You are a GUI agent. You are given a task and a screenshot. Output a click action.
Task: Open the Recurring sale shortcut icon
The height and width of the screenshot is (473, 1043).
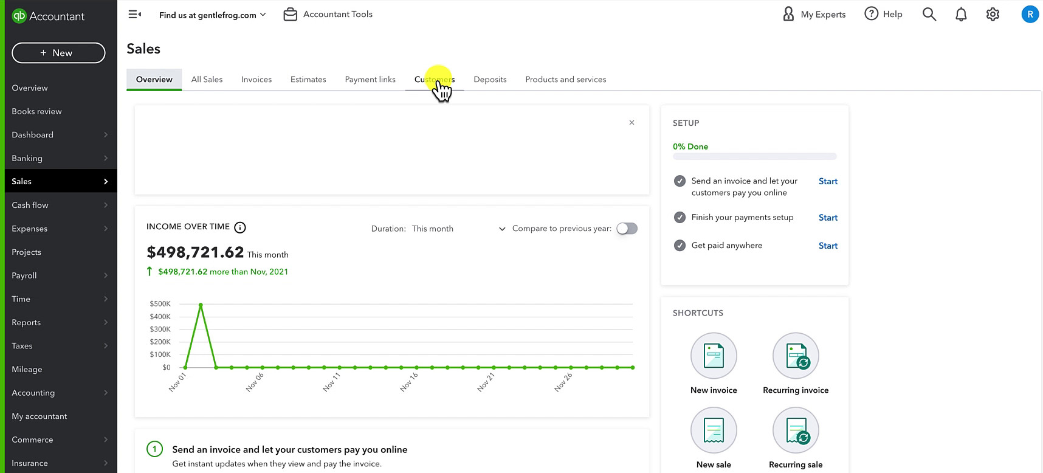(796, 430)
